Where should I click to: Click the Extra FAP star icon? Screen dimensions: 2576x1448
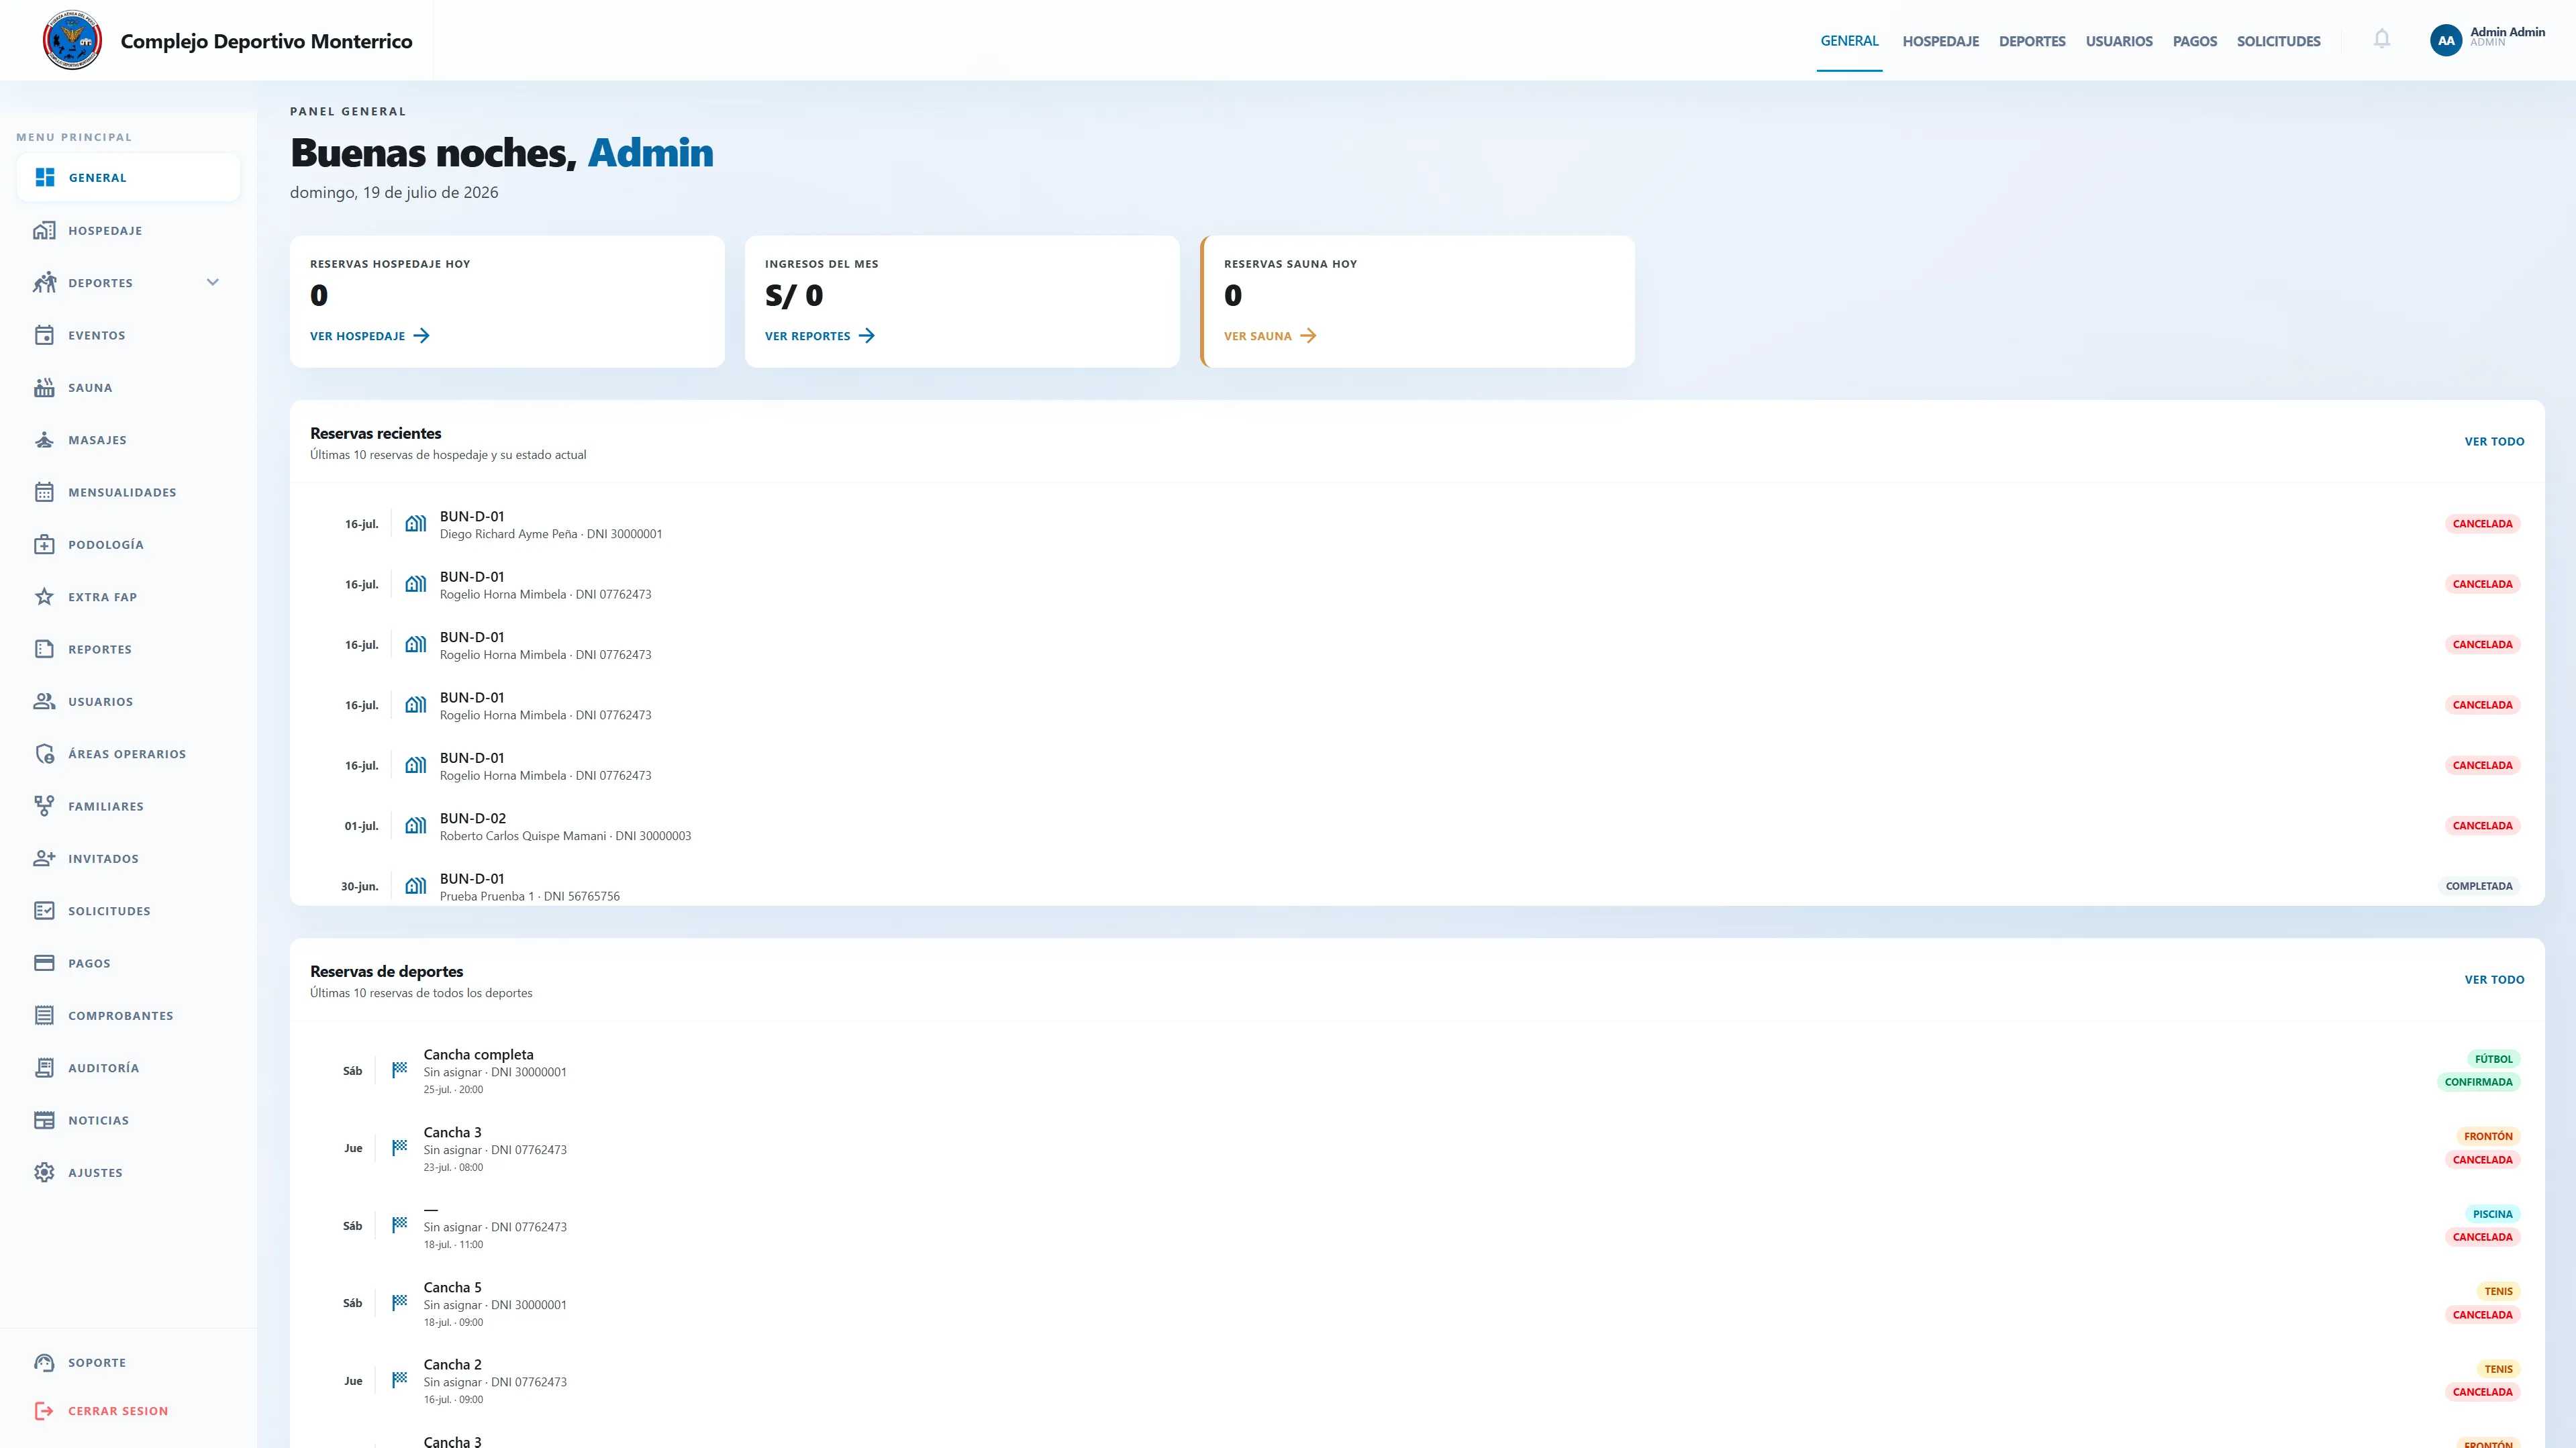click(44, 597)
